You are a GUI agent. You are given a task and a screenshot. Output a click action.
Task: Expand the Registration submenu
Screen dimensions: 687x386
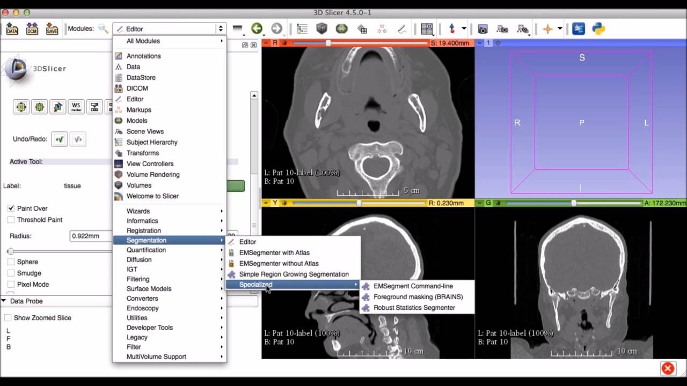pos(170,231)
